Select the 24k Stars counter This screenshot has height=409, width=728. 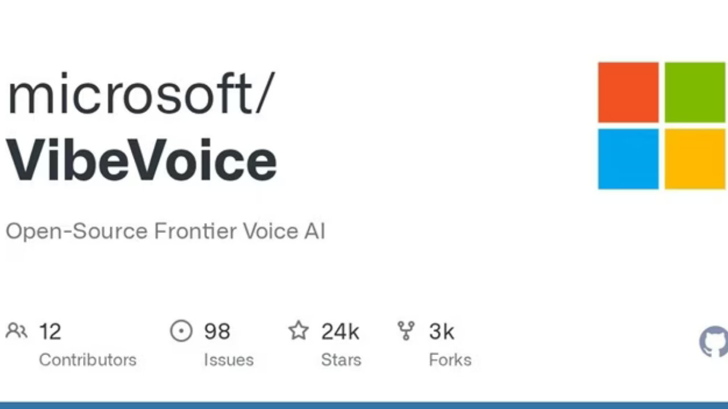click(x=340, y=331)
